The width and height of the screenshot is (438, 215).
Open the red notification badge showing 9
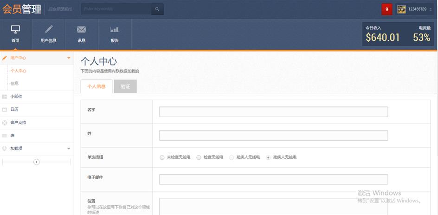[386, 9]
